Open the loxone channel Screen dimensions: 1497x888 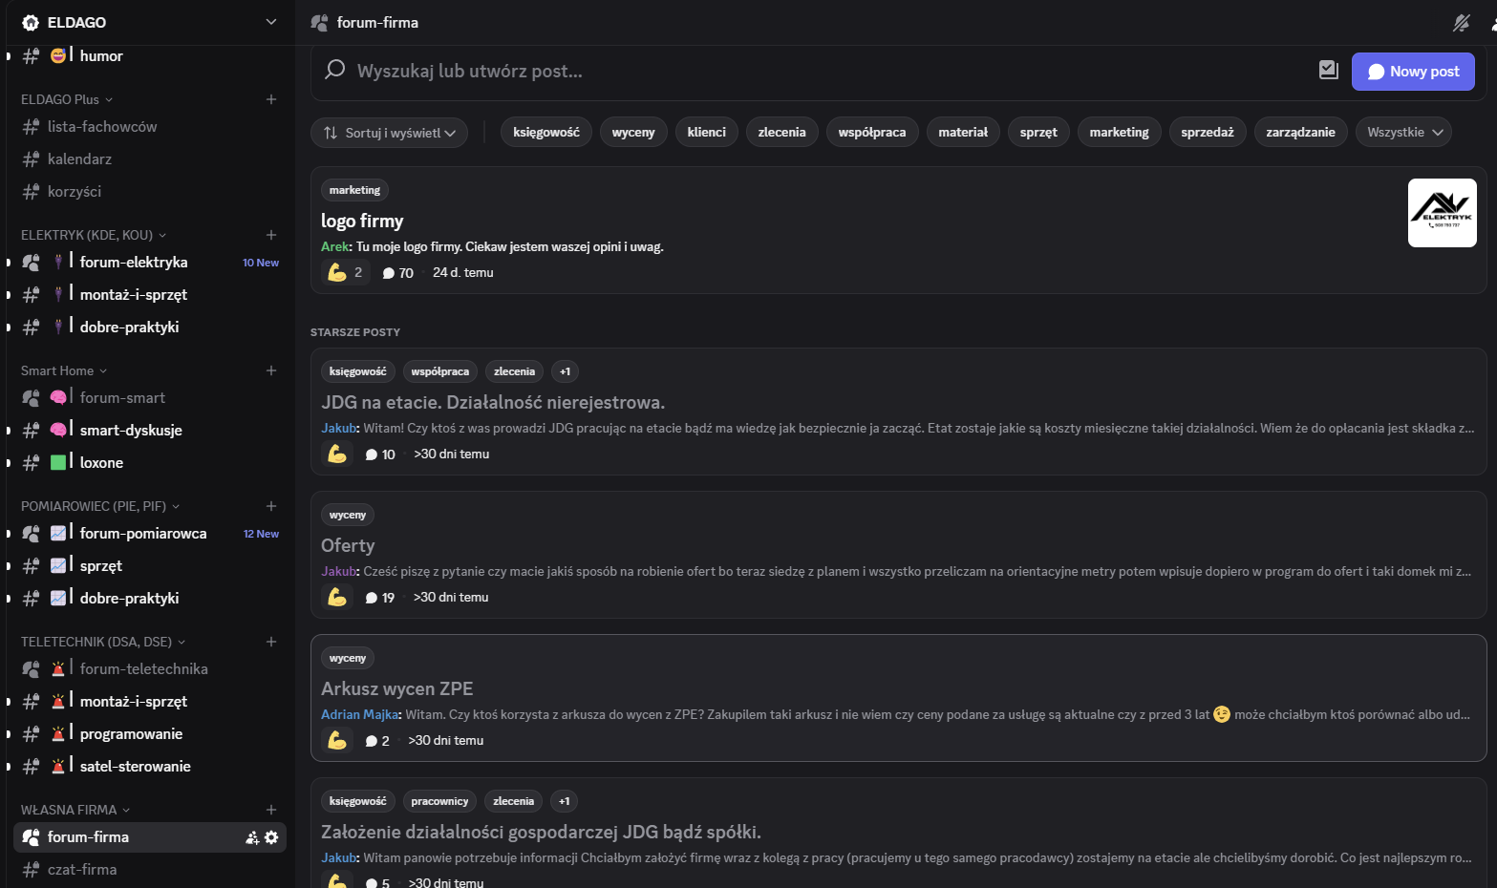pos(101,463)
